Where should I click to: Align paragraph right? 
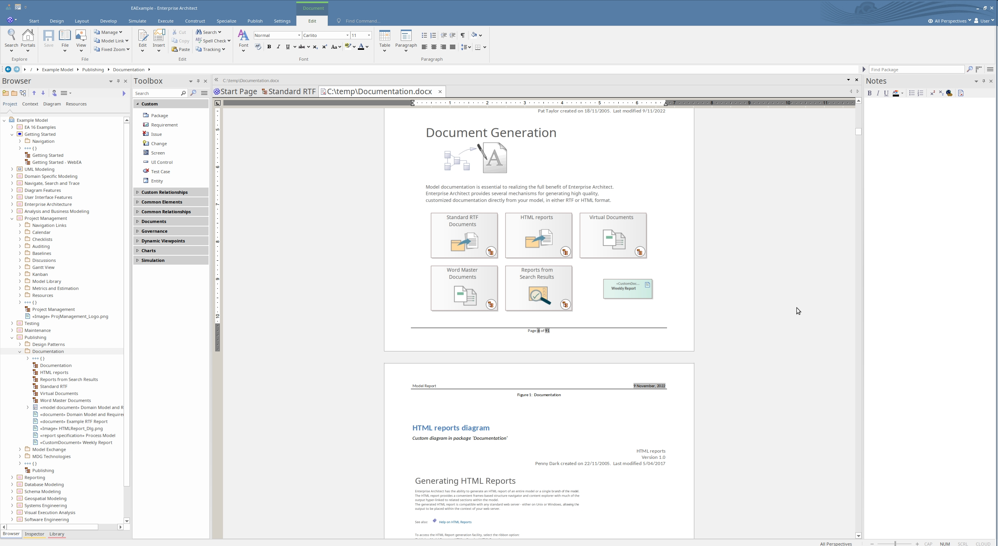pyautogui.click(x=443, y=47)
